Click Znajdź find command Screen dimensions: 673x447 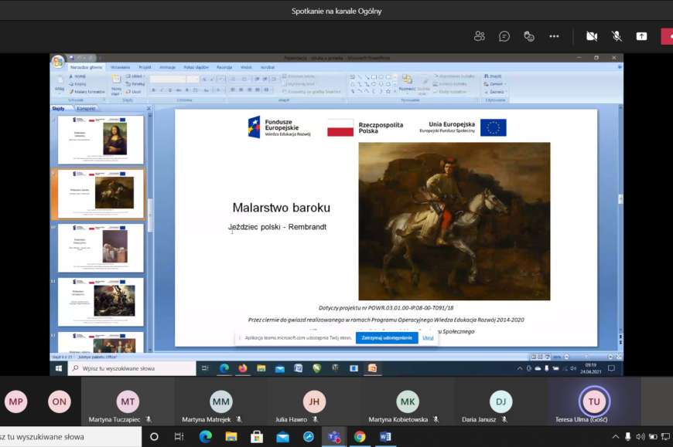tap(493, 76)
